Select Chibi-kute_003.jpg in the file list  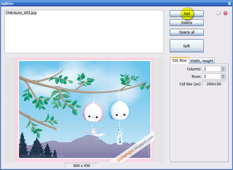pos(21,13)
